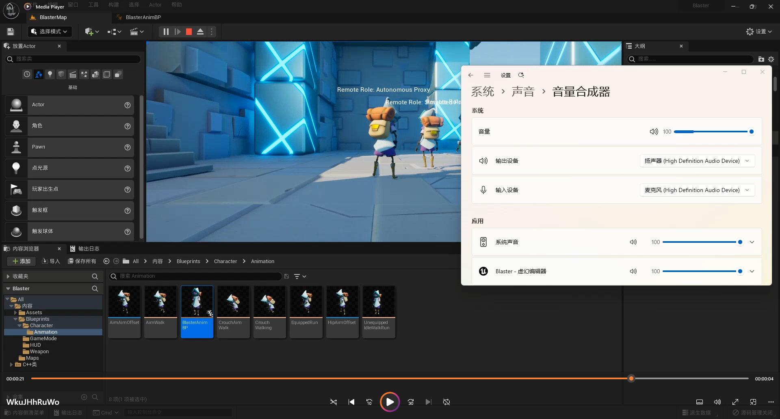Viewport: 780px width, 419px height.
Task: Stop the simulation with red square
Action: pos(189,32)
